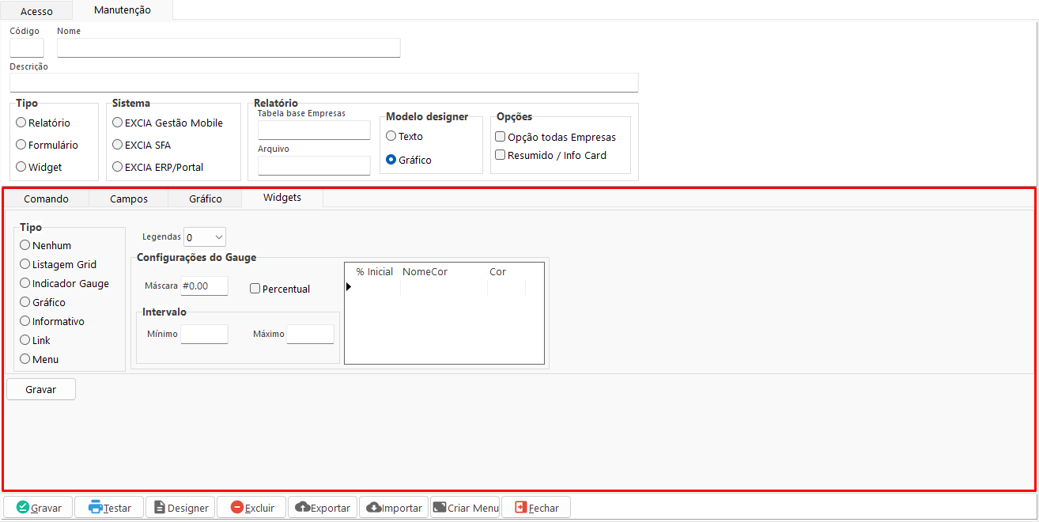
Task: Click the red Fechar exit icon
Action: 520,508
